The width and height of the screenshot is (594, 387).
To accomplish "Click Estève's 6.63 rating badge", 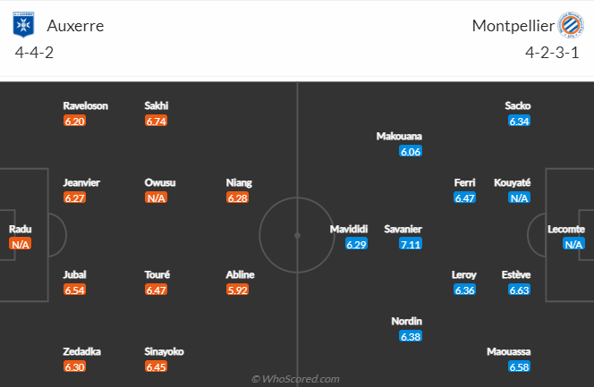I will [x=519, y=290].
